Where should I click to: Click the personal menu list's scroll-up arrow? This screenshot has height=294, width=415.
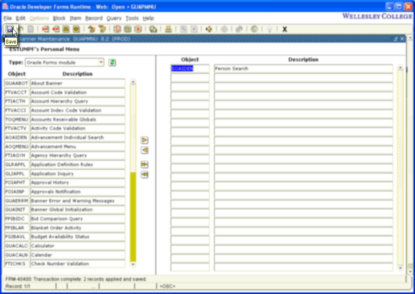click(x=400, y=68)
